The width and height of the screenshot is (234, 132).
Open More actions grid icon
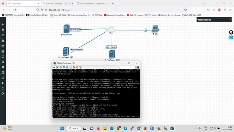point(3,51)
